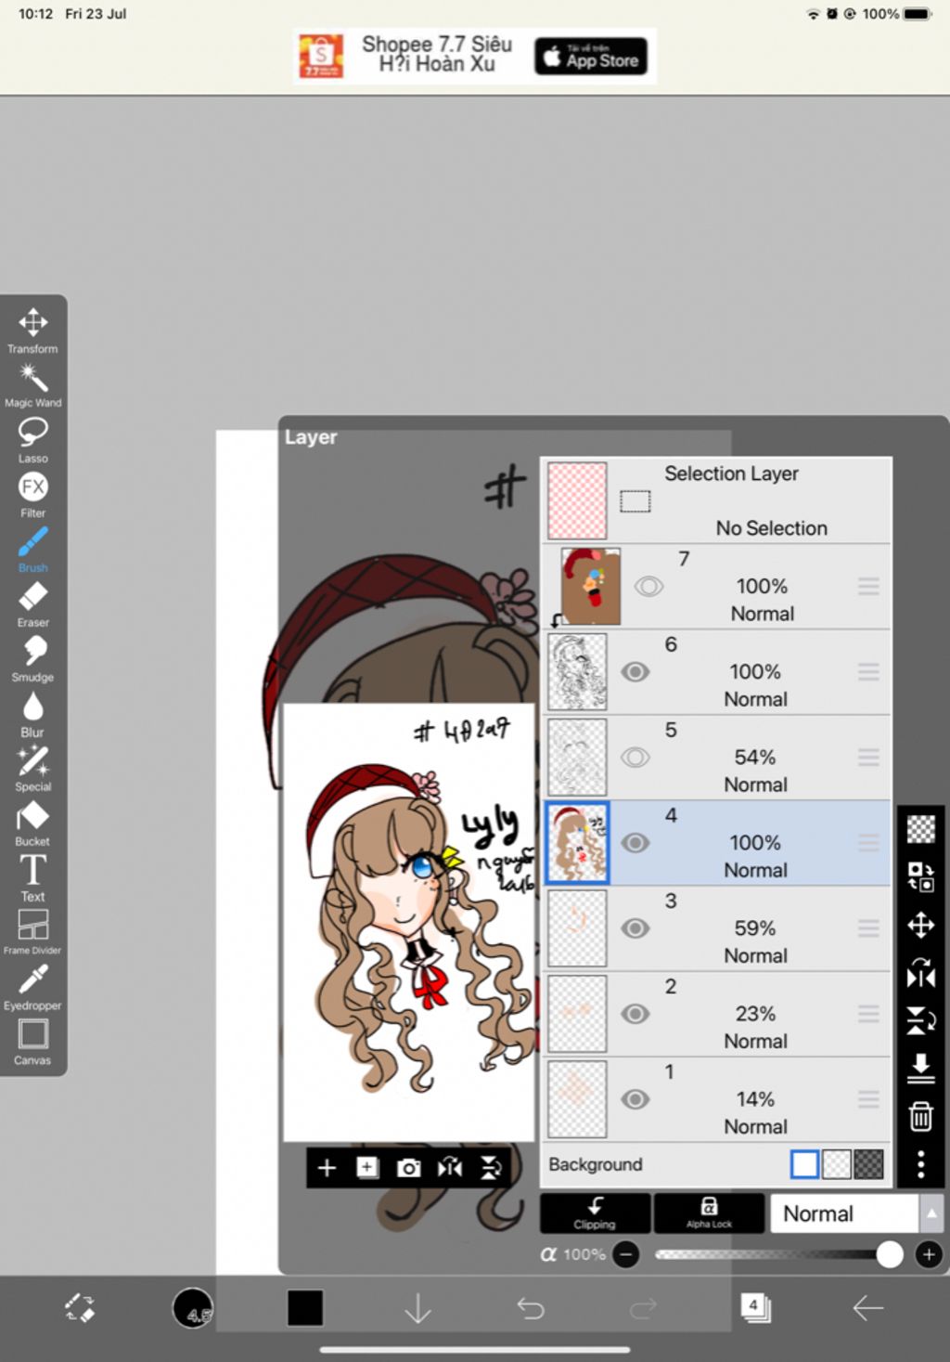Tap the Wi-Fi status icon
This screenshot has height=1362, width=950.
pyautogui.click(x=813, y=14)
